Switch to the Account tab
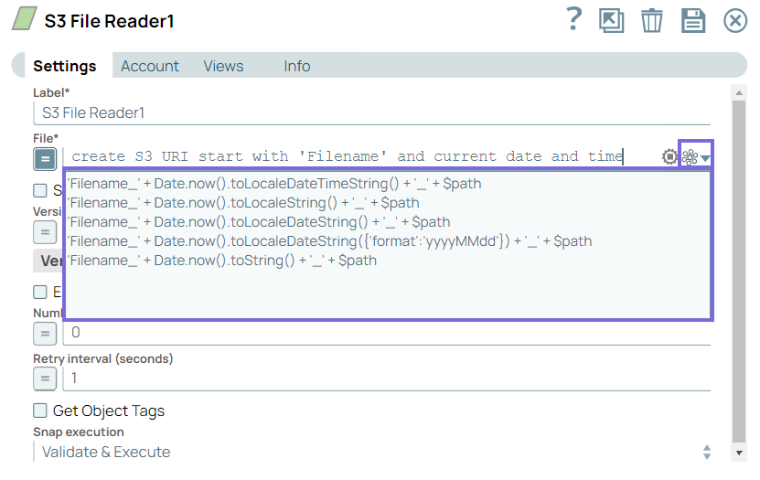 (x=150, y=66)
